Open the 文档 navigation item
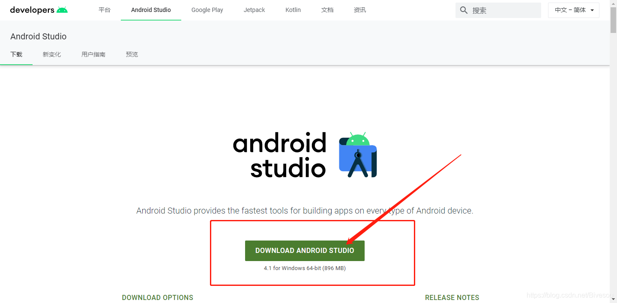 327,10
